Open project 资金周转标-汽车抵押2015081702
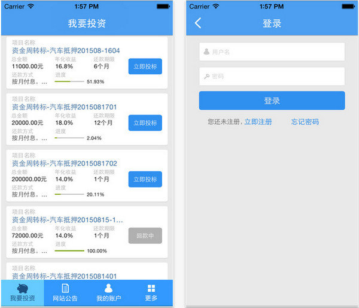This screenshot has width=359, height=308. point(65,164)
